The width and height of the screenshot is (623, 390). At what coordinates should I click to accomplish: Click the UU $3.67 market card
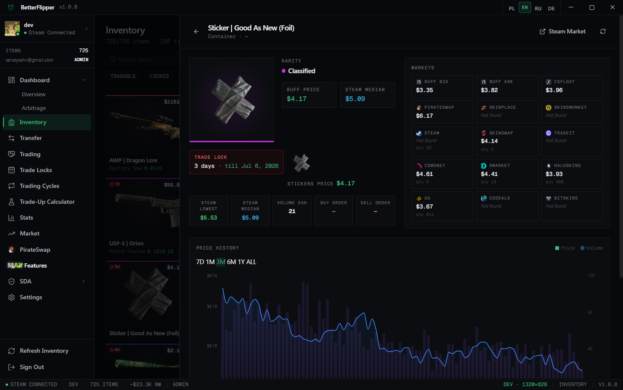pos(442,206)
